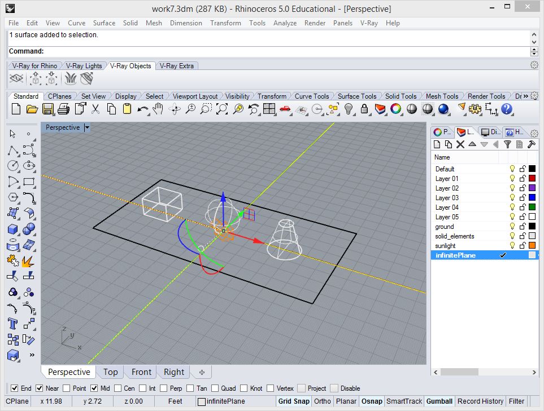Toggle the Near osnap checkbox

(x=39, y=388)
